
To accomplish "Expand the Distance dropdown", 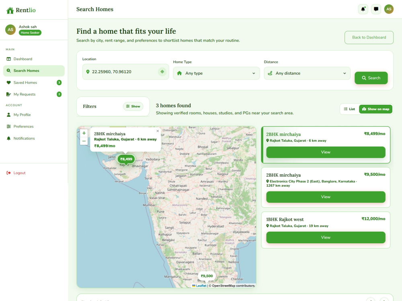I will [x=307, y=73].
